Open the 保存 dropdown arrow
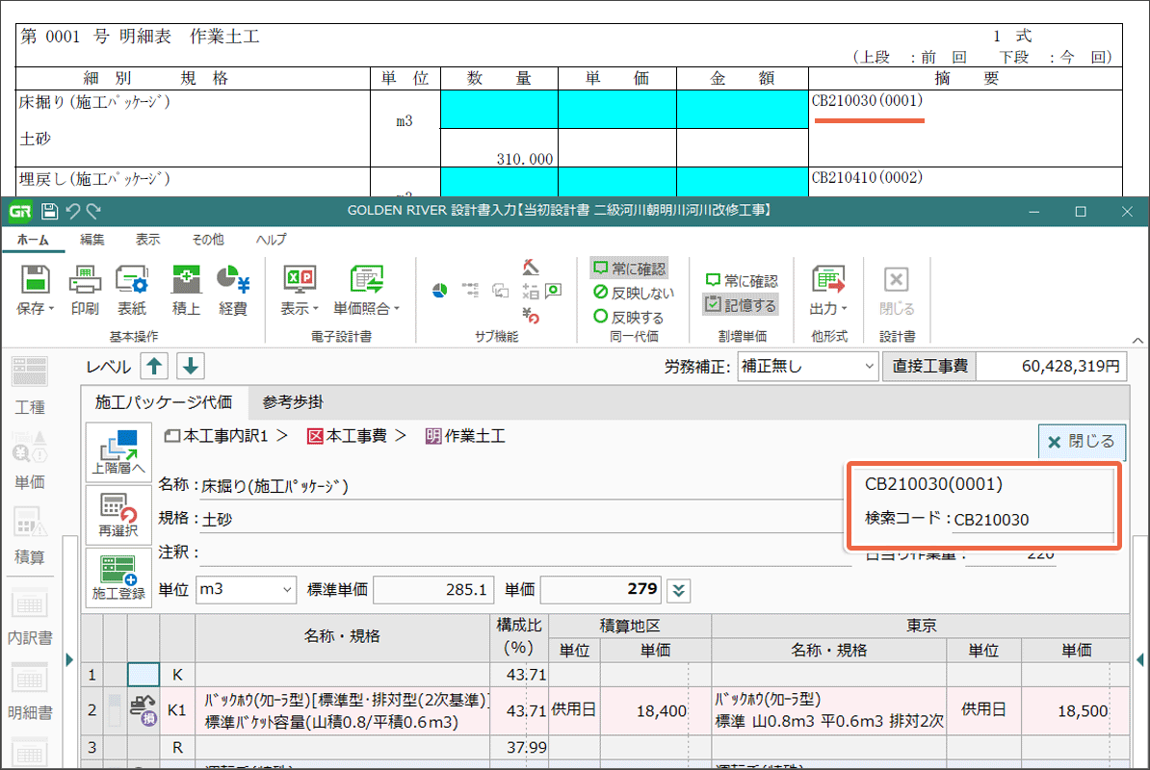Screen dimensions: 1150x770 coord(52,309)
